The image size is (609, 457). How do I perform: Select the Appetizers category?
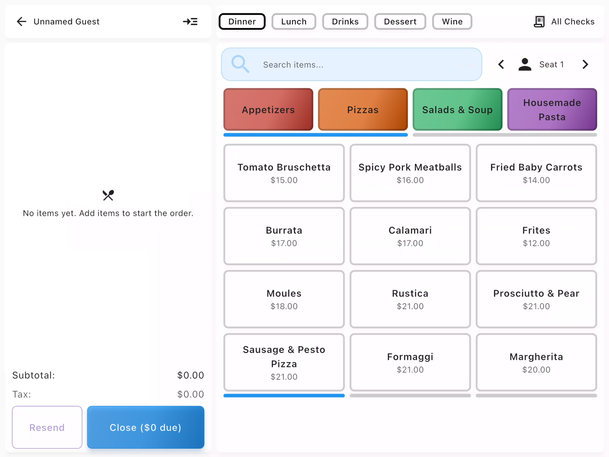coord(268,110)
